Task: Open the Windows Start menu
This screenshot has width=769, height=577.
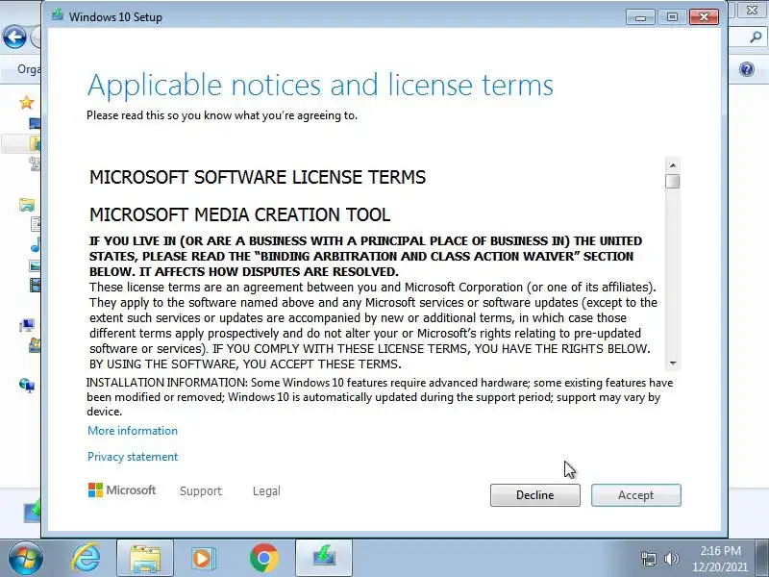Action: (x=25, y=559)
